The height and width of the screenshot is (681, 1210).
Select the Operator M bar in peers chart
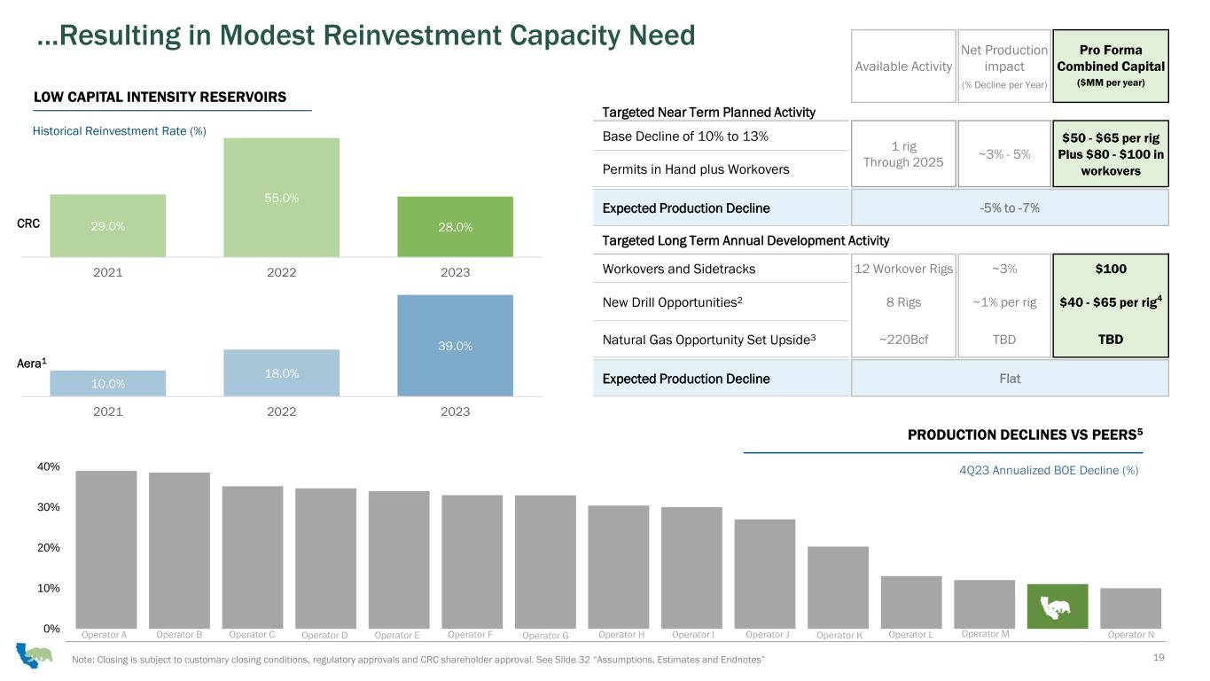tap(984, 604)
